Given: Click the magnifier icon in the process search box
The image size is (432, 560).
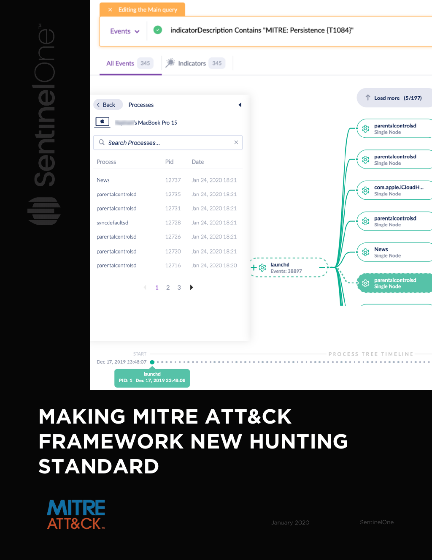Looking at the screenshot, I should click(x=102, y=142).
